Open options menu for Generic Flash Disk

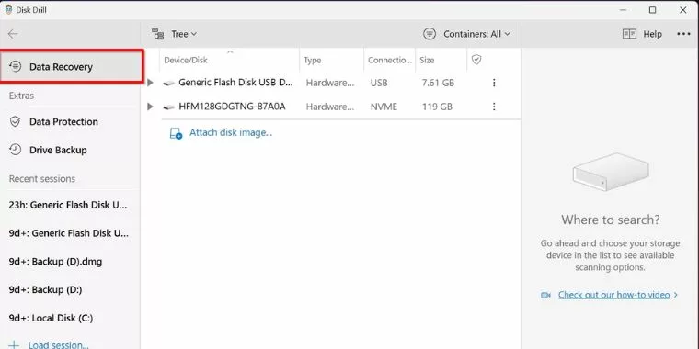point(494,83)
